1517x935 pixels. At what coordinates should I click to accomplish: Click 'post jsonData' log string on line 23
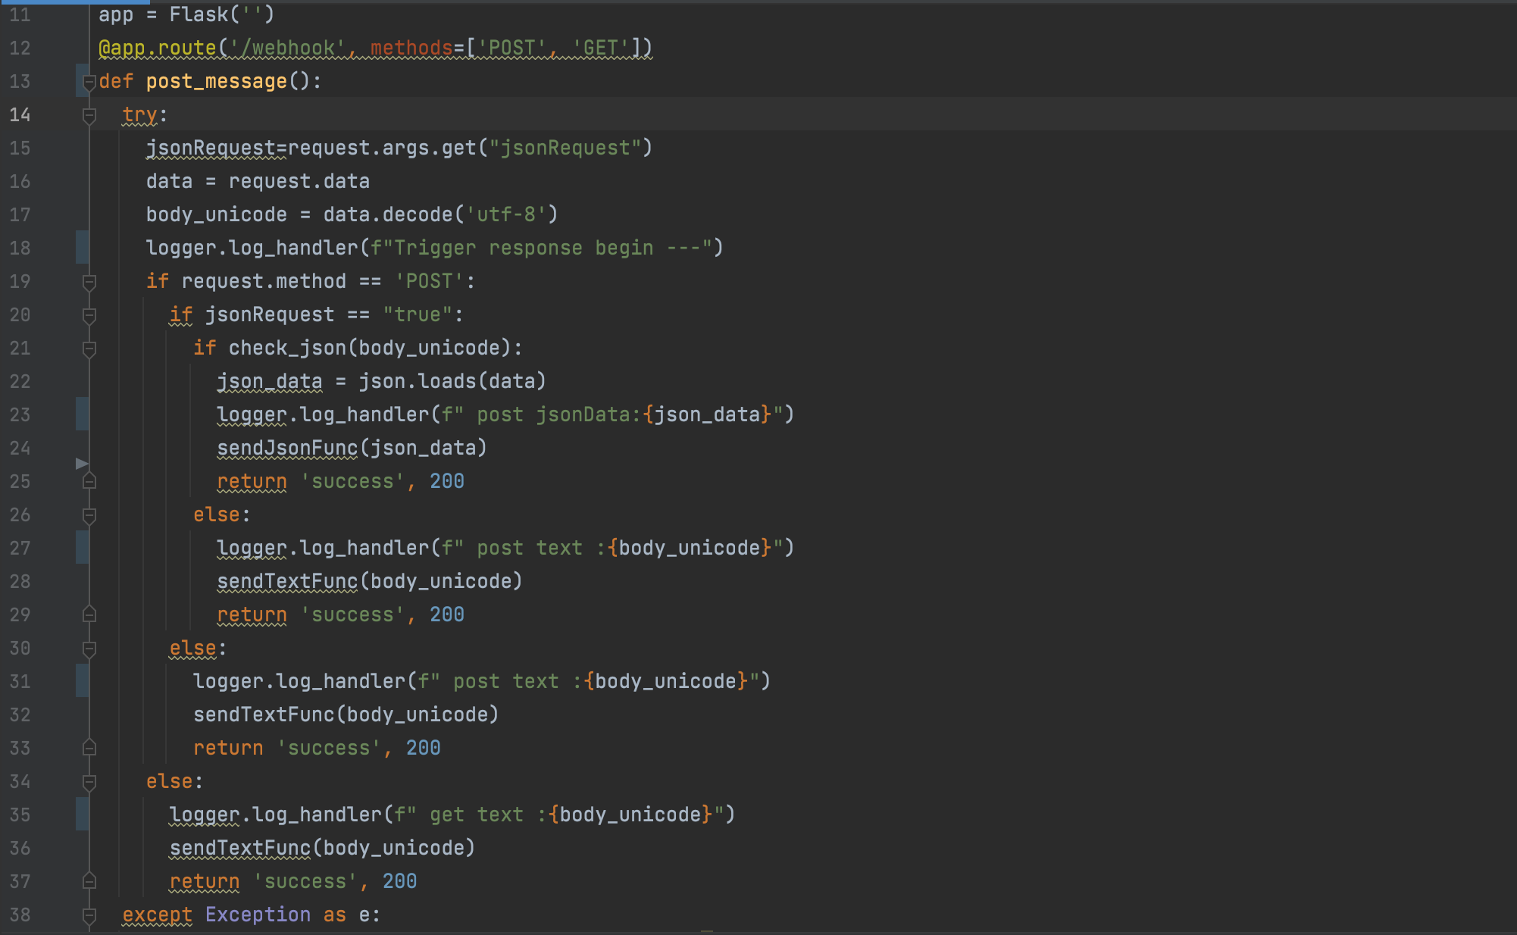pos(559,414)
